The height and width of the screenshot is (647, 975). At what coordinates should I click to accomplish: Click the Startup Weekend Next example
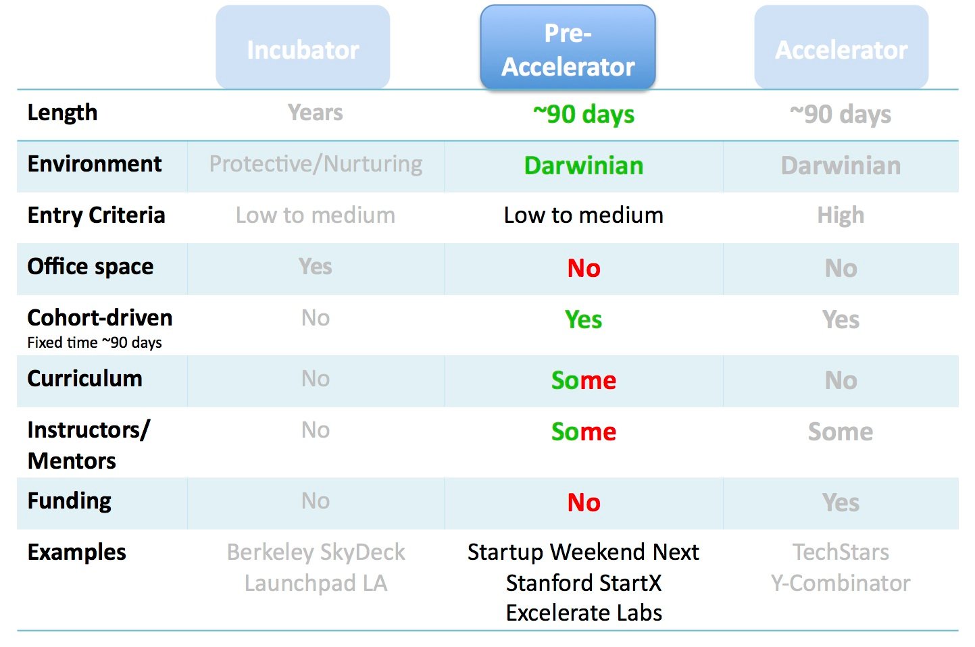click(583, 552)
